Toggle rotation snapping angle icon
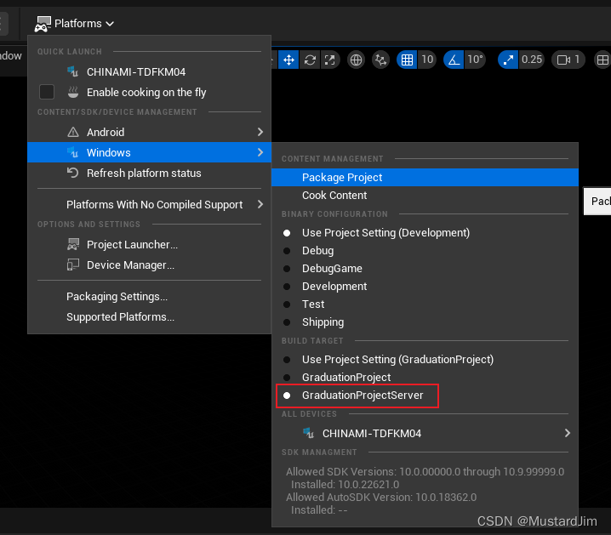The image size is (611, 535). pyautogui.click(x=454, y=60)
